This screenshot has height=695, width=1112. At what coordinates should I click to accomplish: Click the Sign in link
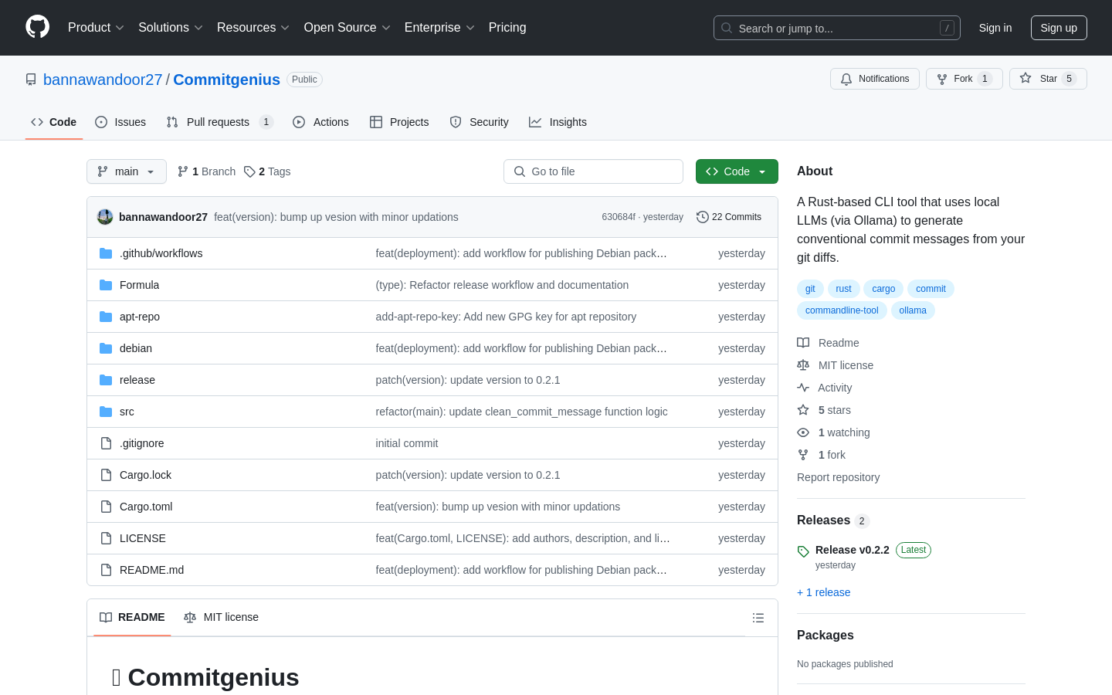[995, 28]
